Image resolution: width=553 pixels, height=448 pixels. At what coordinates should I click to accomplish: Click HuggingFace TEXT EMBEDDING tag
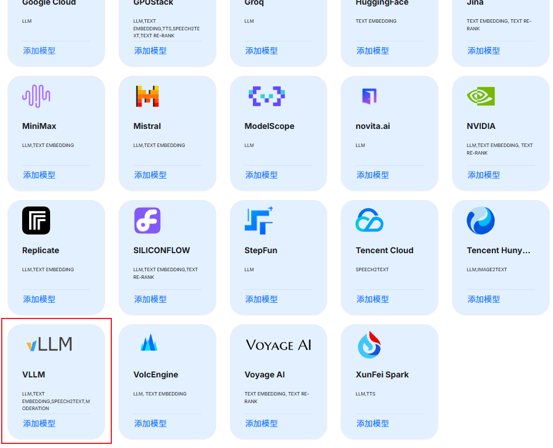tap(376, 21)
